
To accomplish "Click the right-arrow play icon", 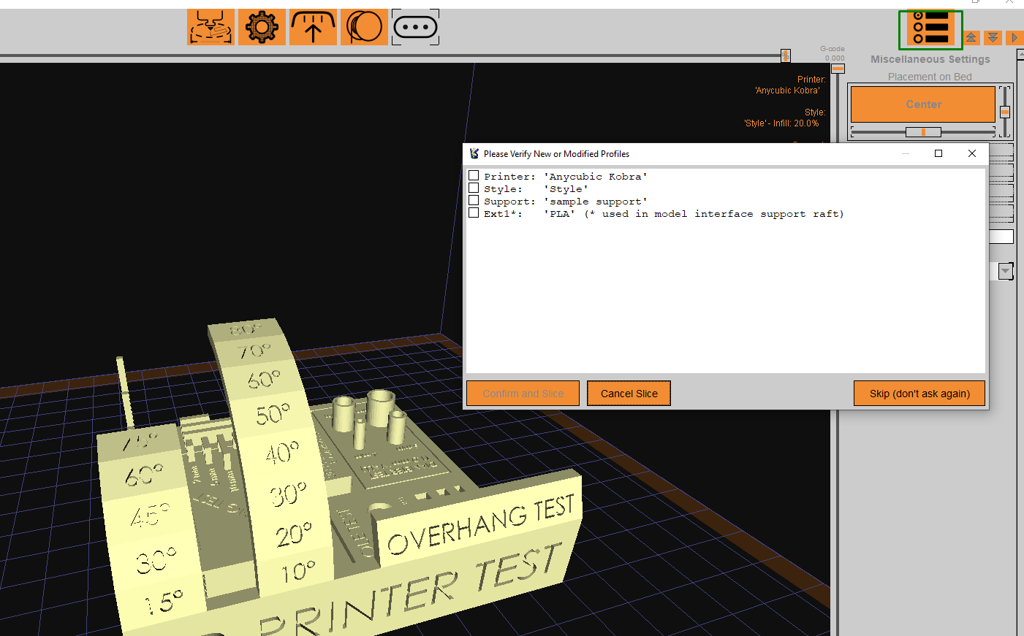I will (x=1014, y=37).
